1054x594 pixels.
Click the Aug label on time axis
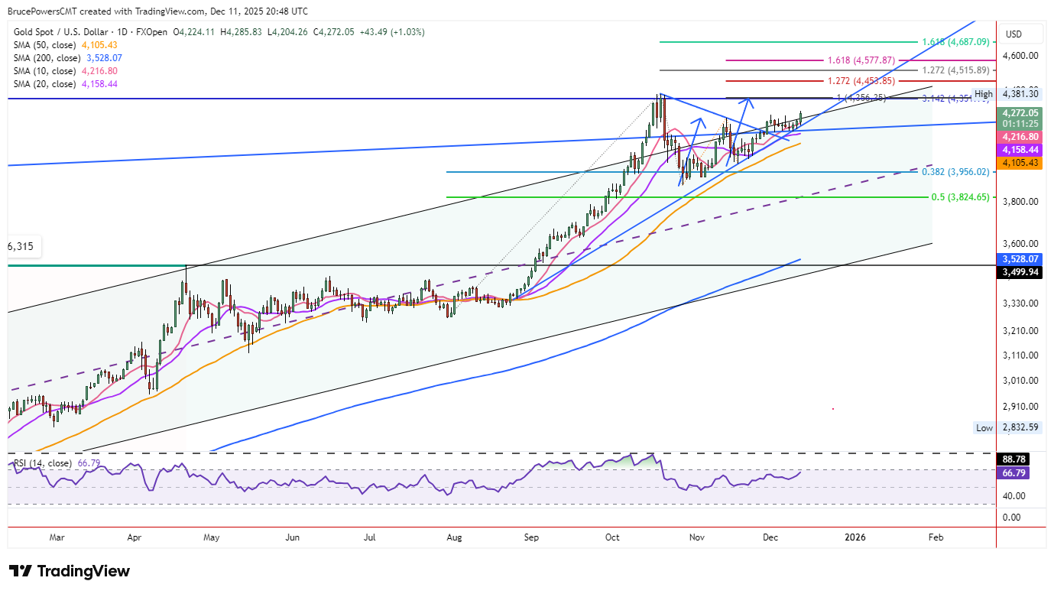coord(454,537)
